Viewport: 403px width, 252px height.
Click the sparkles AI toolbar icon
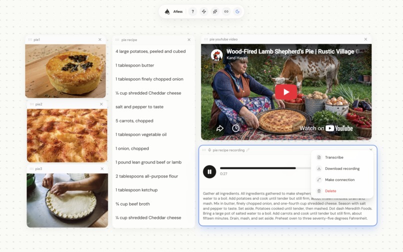pyautogui.click(x=215, y=11)
